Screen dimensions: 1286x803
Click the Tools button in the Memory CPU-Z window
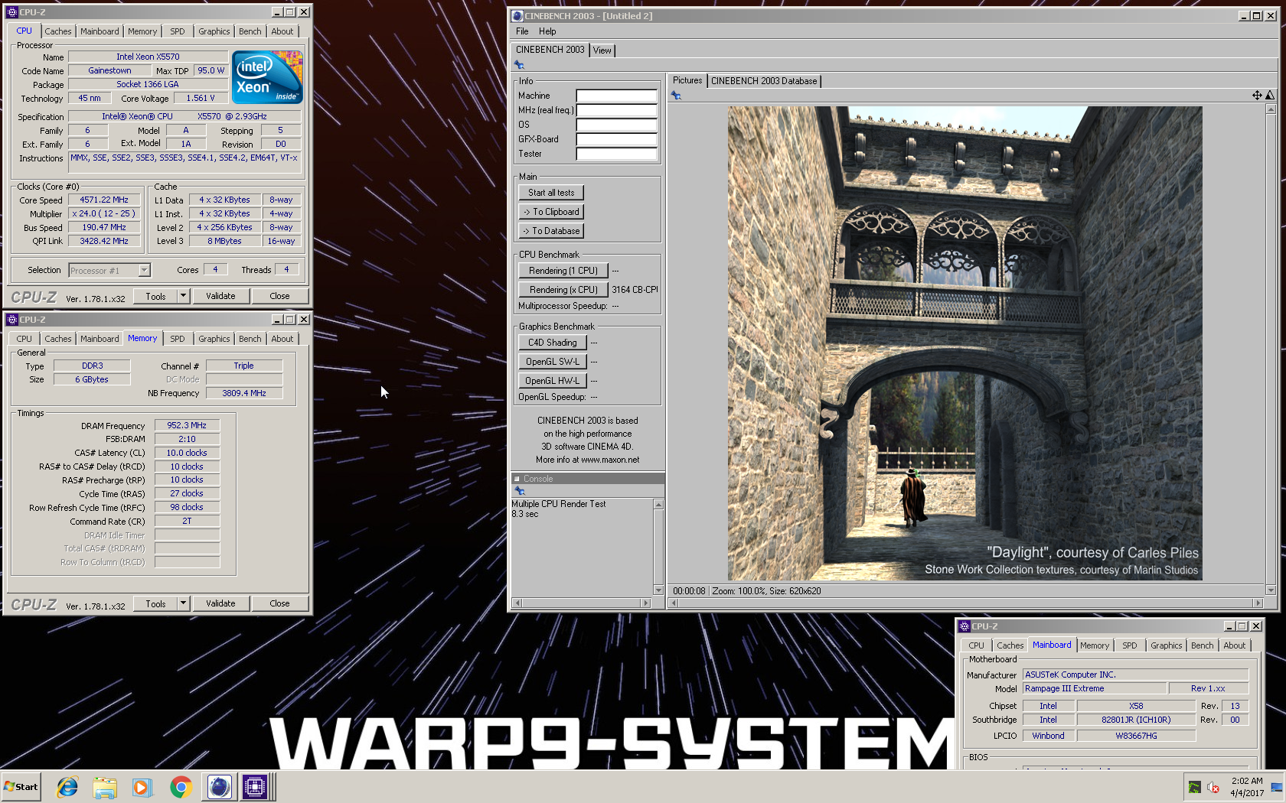point(155,603)
